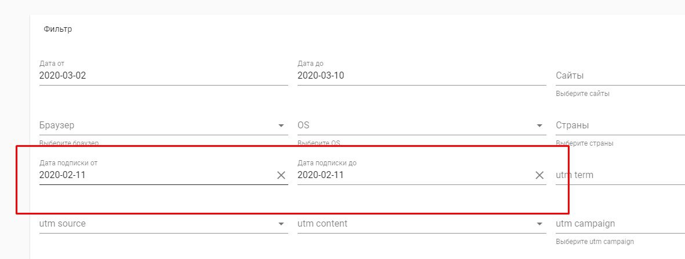Click the utm content dropdown arrow
Screen dimensions: 685x259
point(539,224)
